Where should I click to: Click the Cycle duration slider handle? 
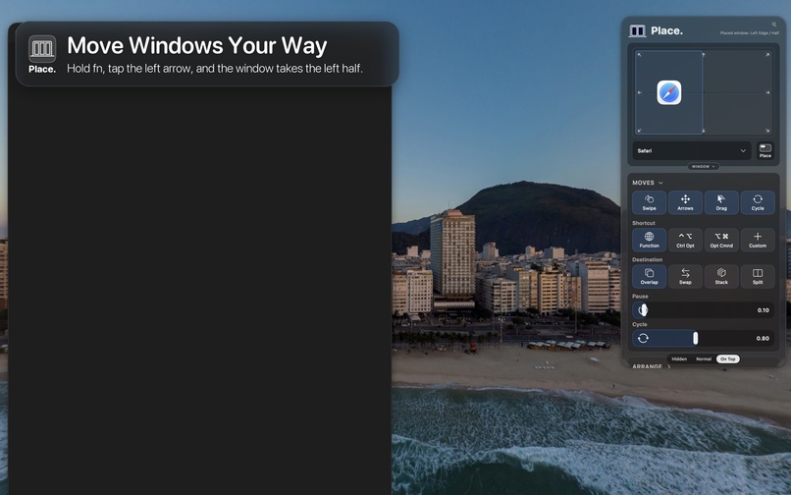(696, 339)
